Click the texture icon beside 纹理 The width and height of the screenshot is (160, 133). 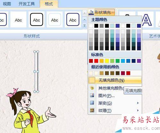[x=92, y=110]
